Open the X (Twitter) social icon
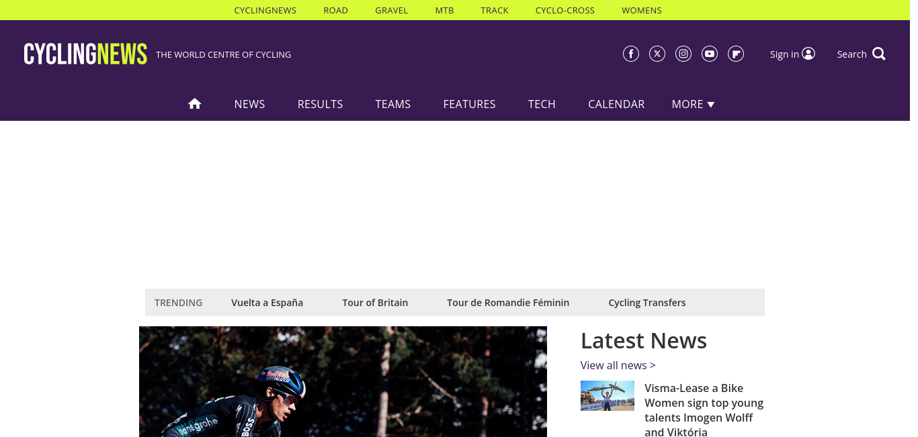 (657, 54)
